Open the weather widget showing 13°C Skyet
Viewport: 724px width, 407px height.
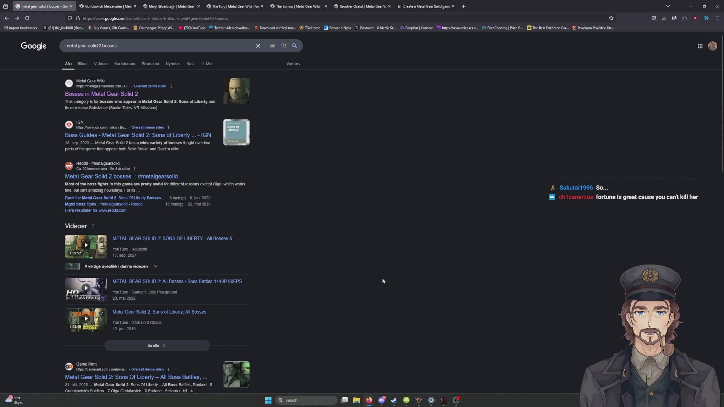tap(14, 400)
